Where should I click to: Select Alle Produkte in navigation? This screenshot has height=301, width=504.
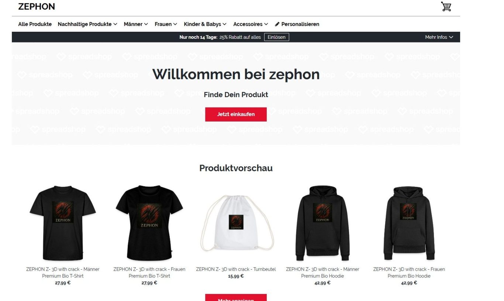[35, 24]
